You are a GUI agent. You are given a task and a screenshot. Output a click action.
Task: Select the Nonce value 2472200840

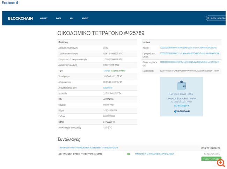click(109, 122)
